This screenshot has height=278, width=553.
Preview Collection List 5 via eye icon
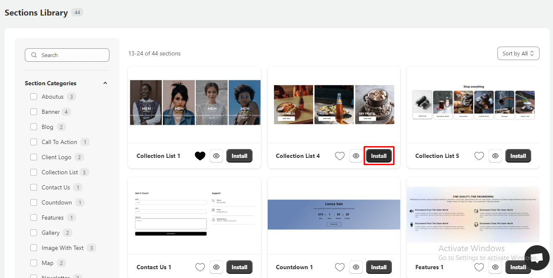pos(495,156)
